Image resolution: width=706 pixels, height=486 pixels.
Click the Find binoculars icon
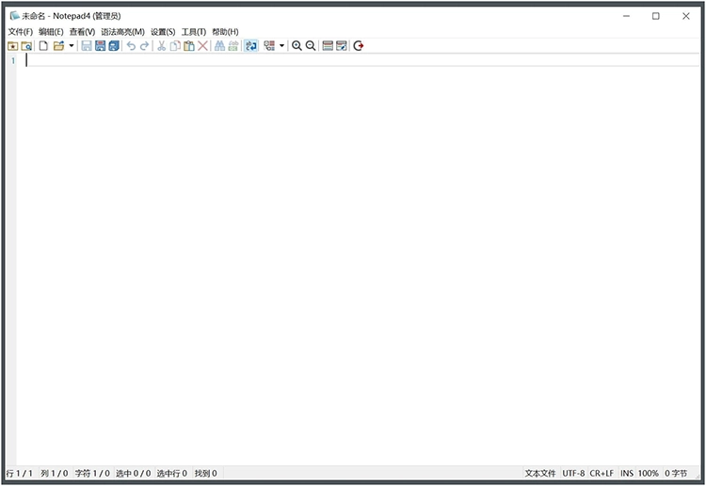(x=219, y=45)
